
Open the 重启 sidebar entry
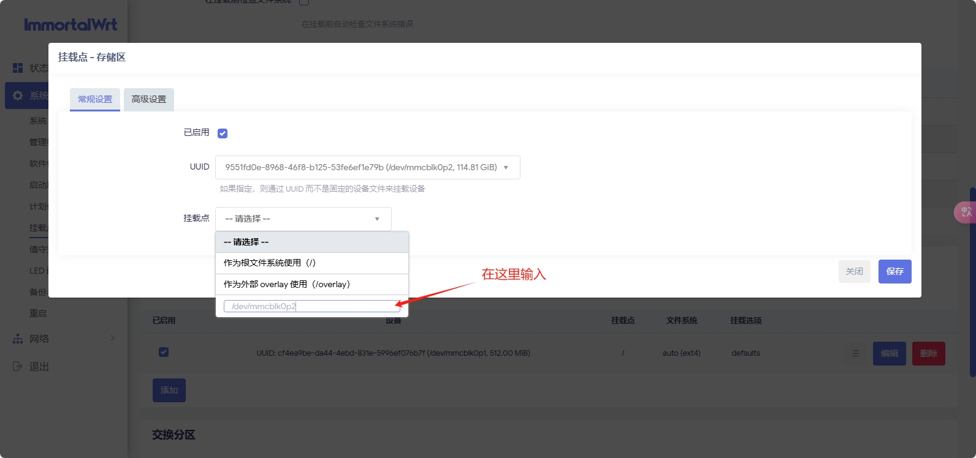pyautogui.click(x=38, y=313)
